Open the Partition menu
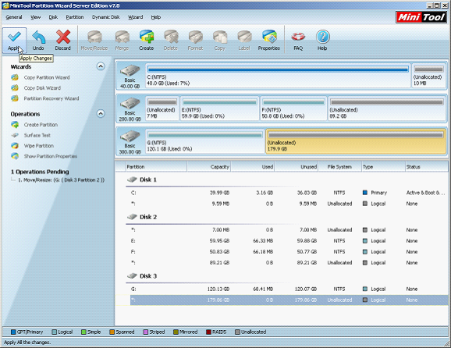The width and height of the screenshot is (451, 348). [75, 17]
